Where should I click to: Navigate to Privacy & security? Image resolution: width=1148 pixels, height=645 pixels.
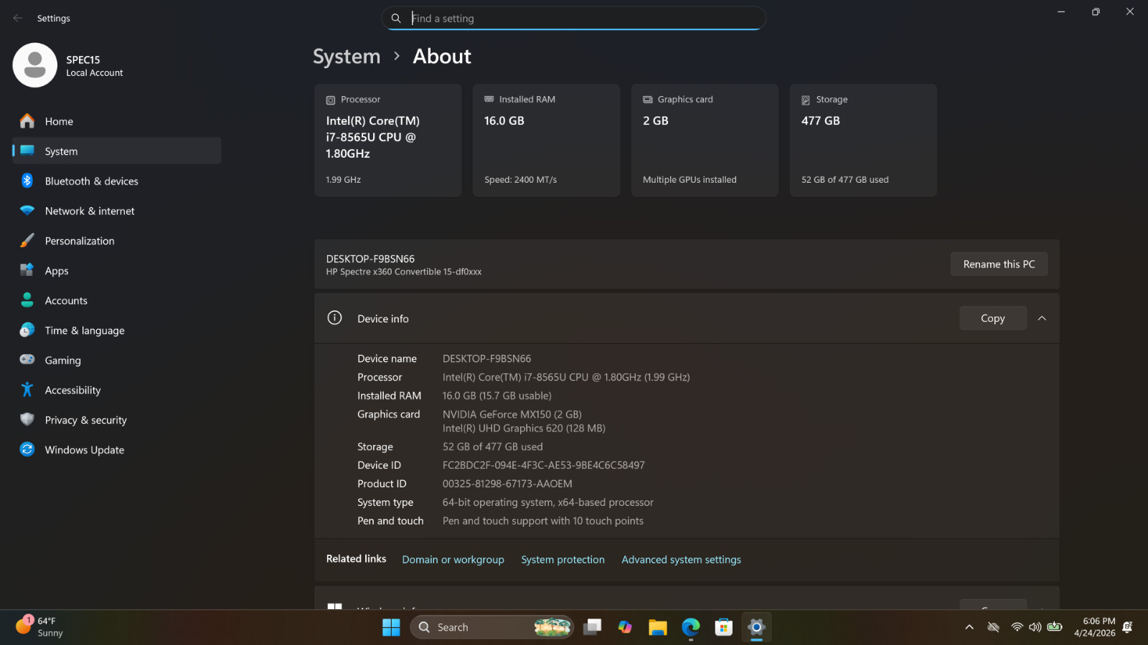[116, 419]
